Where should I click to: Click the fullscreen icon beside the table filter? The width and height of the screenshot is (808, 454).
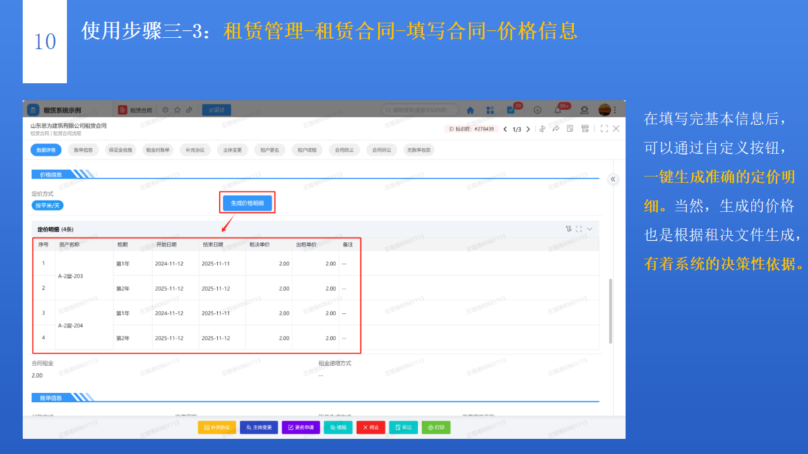click(579, 229)
